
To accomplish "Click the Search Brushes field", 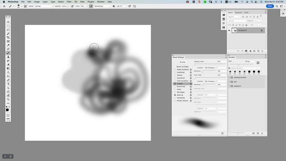I will point(245,68).
